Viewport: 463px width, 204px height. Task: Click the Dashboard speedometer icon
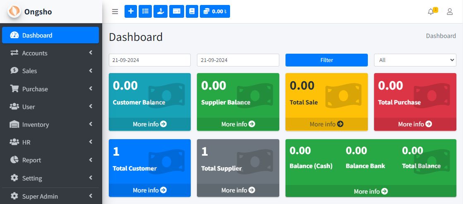(x=14, y=35)
